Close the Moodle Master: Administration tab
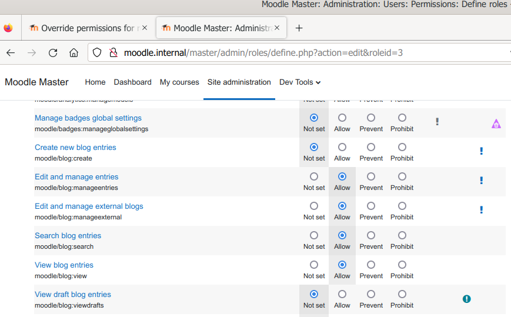This screenshot has width=511, height=317. (277, 28)
